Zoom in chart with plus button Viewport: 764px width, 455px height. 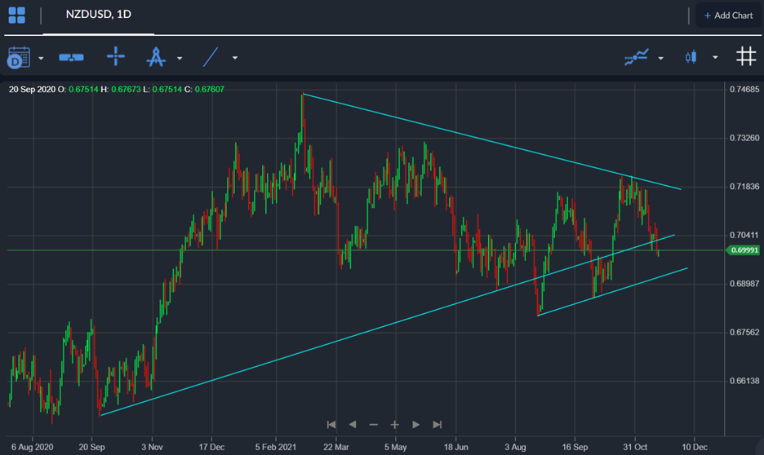pos(395,425)
